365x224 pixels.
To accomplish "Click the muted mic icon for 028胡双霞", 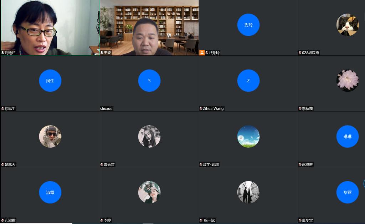I will tap(300, 53).
